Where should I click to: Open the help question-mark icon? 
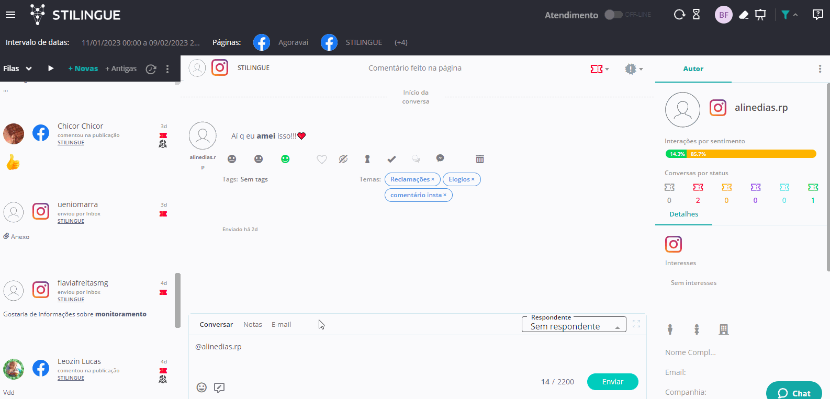(x=817, y=15)
